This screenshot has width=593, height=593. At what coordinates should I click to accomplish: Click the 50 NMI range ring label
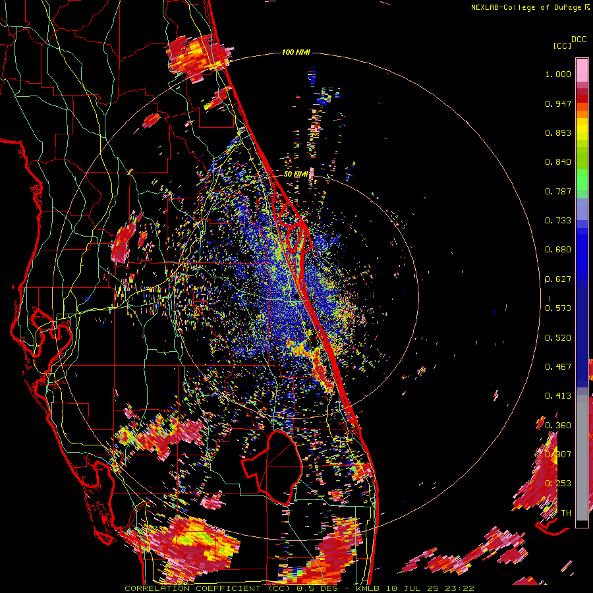click(x=296, y=175)
